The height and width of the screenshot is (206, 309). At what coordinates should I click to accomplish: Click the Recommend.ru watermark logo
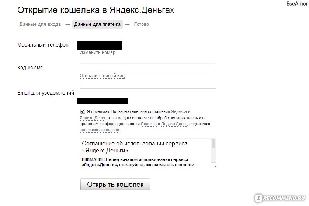pos(281,198)
